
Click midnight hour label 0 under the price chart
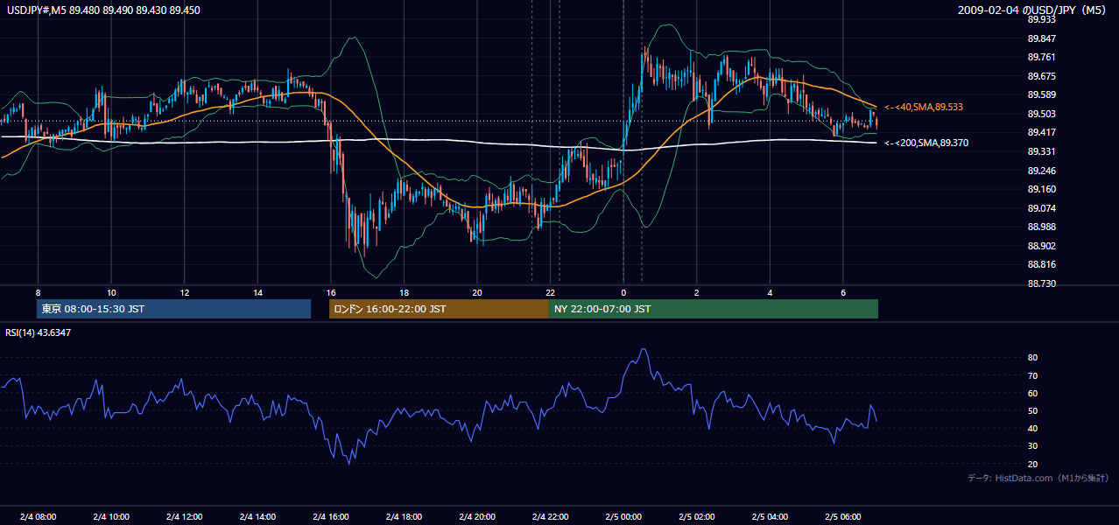(x=623, y=292)
